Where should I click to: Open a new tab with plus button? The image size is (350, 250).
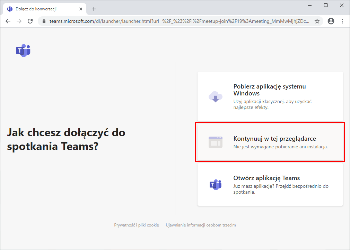94,9
